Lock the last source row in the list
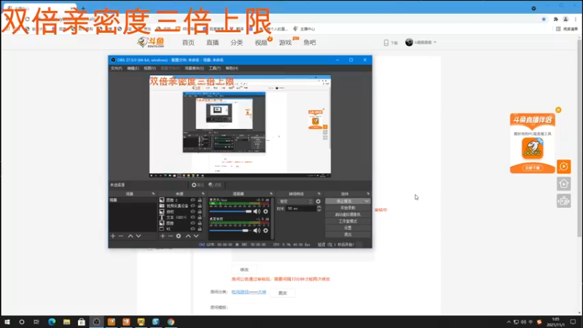The width and height of the screenshot is (583, 328). (x=200, y=229)
